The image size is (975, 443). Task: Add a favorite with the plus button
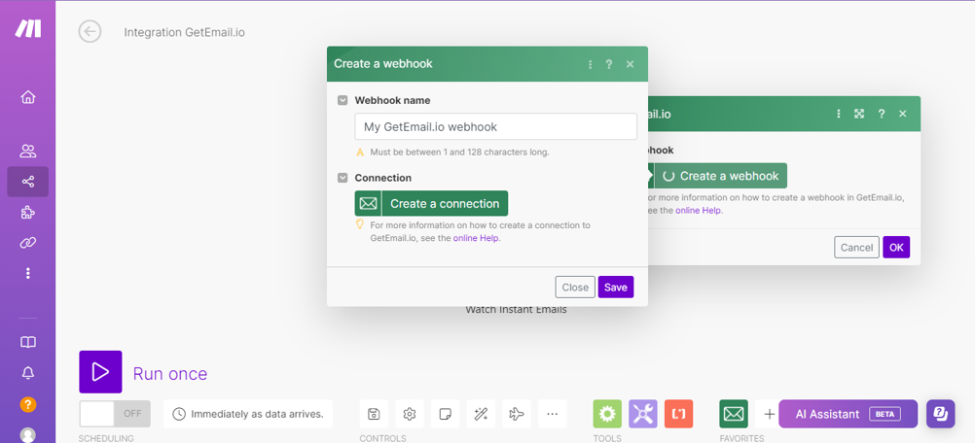click(x=769, y=414)
